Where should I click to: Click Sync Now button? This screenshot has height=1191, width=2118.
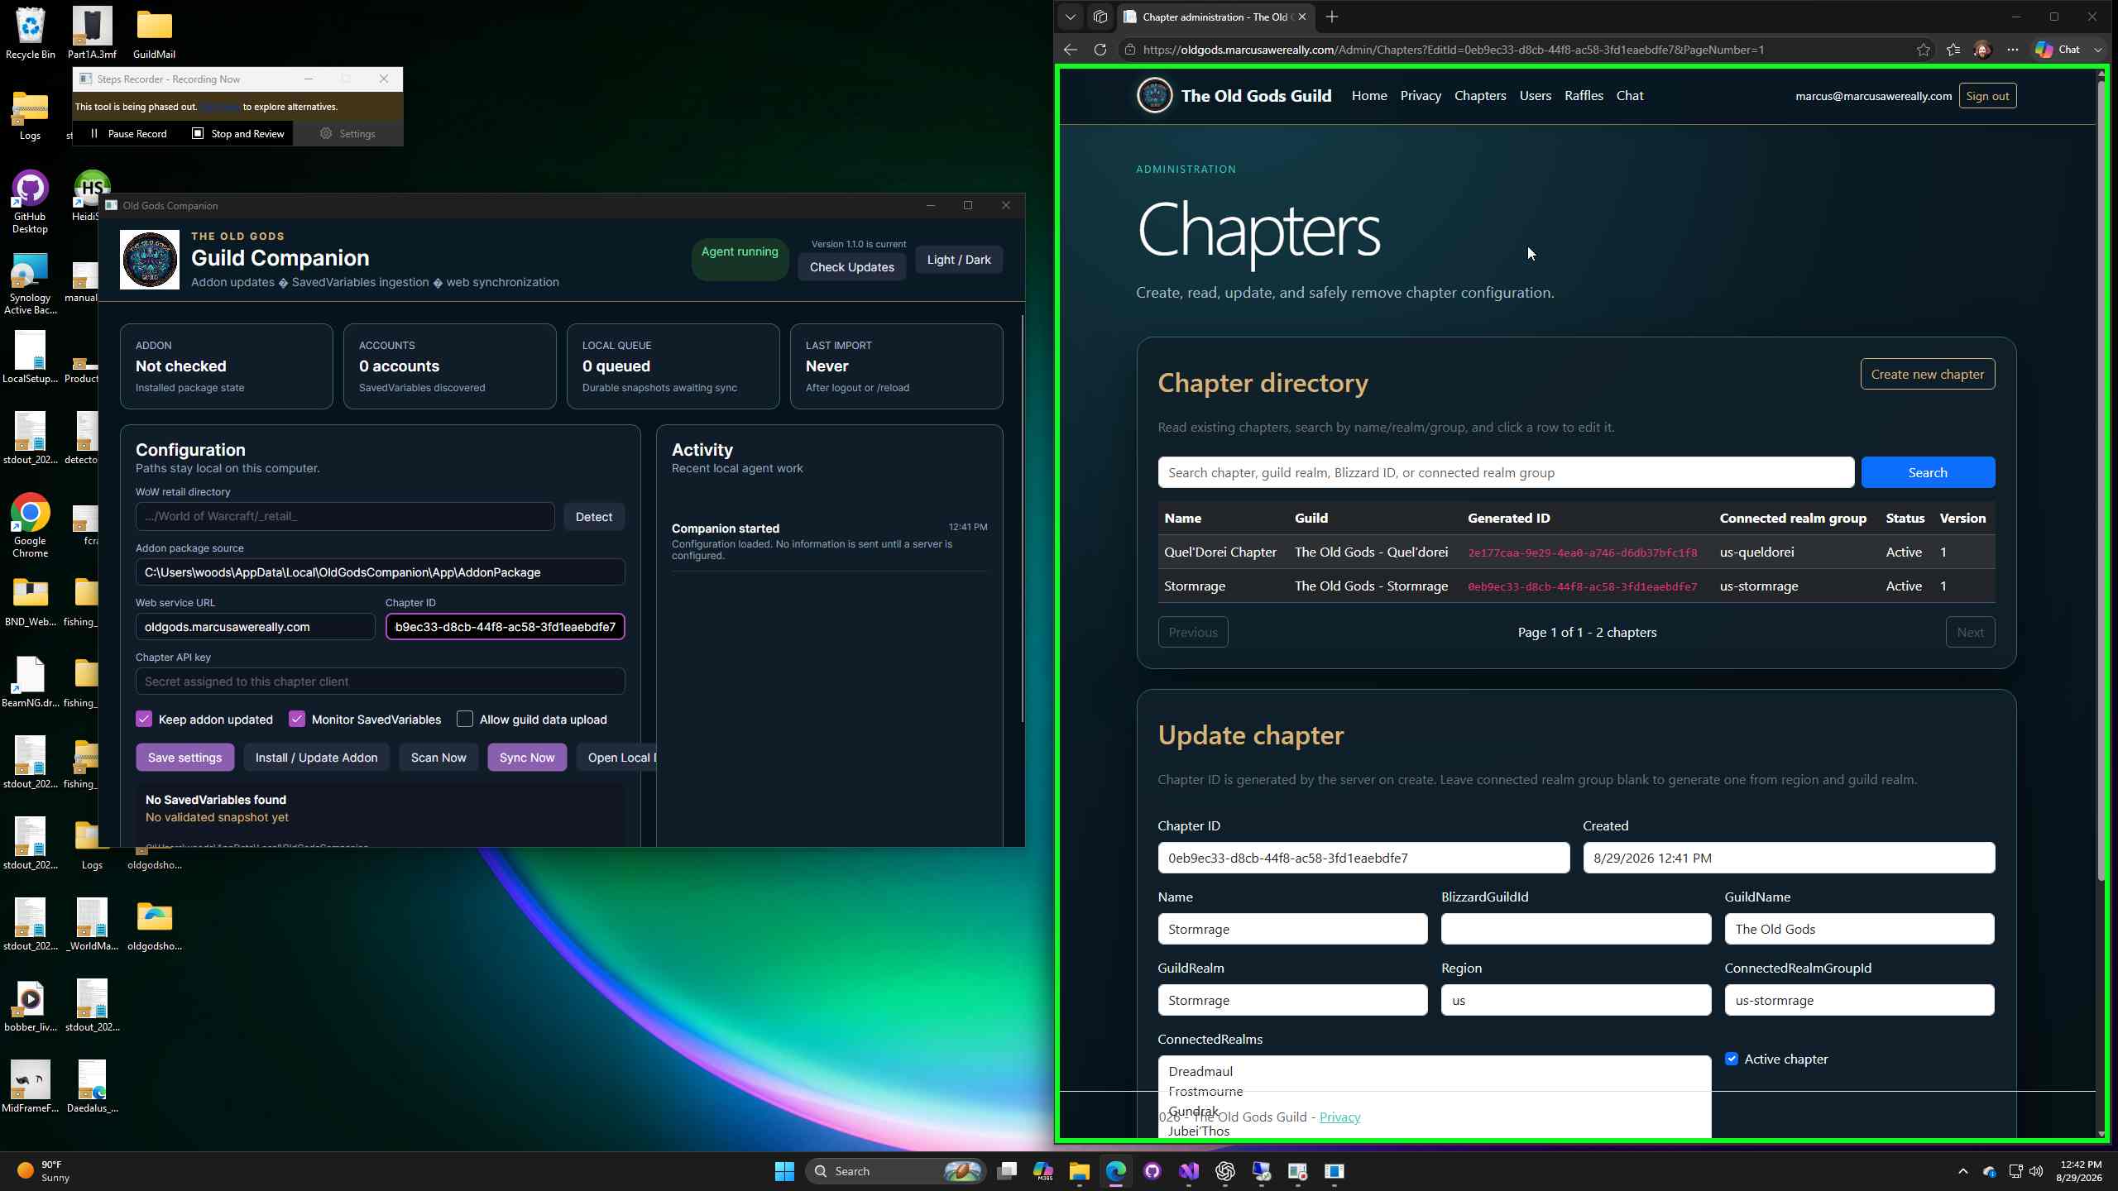pos(527,758)
